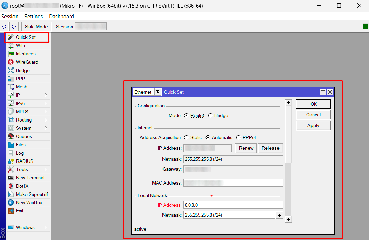Viewport: 369px width, 240px height.
Task: Click the RADIUS sidebar icon
Action: click(x=10, y=161)
